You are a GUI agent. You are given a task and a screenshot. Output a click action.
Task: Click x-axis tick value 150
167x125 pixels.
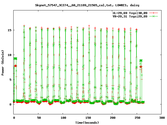pos(88,118)
